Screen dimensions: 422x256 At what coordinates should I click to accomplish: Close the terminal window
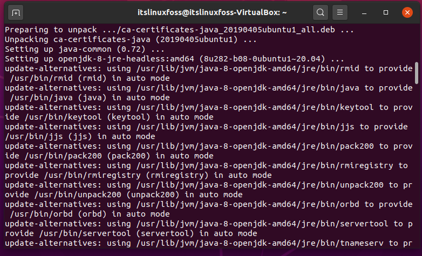[x=407, y=12]
